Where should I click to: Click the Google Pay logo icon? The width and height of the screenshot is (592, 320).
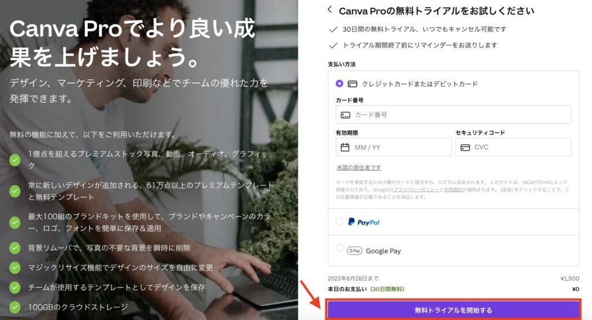354,251
